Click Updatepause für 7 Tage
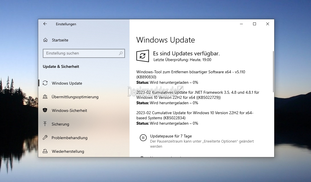This screenshot has height=182, width=311. pyautogui.click(x=171, y=136)
